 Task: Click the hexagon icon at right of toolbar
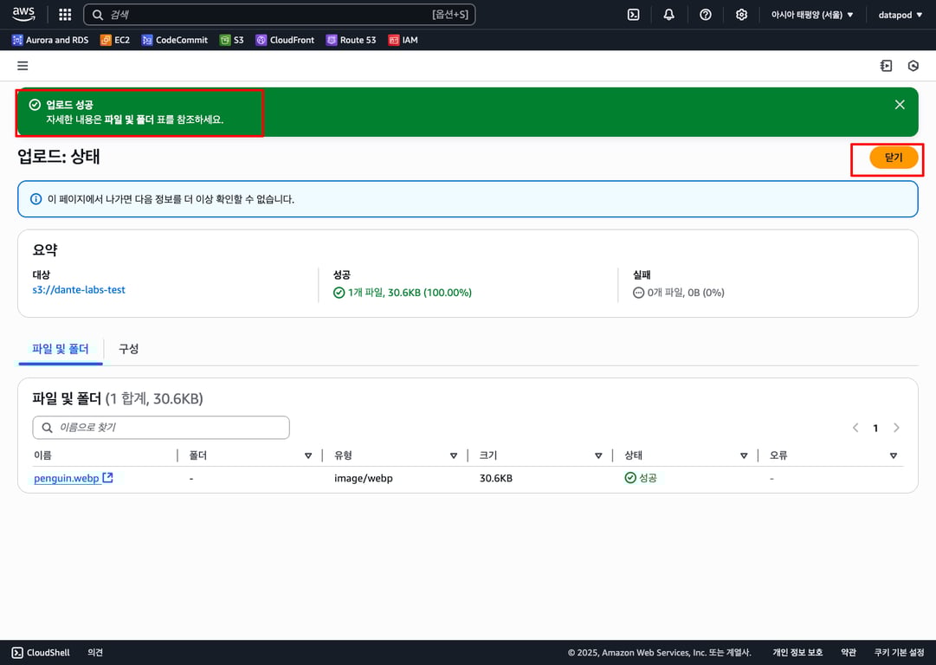913,66
